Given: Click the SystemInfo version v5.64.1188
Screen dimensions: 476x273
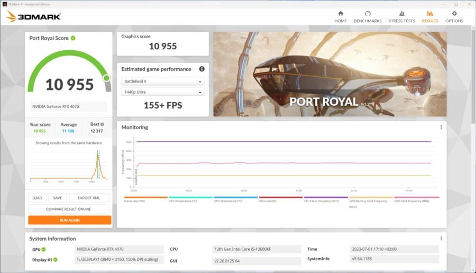Looking at the screenshot, I should [x=394, y=259].
